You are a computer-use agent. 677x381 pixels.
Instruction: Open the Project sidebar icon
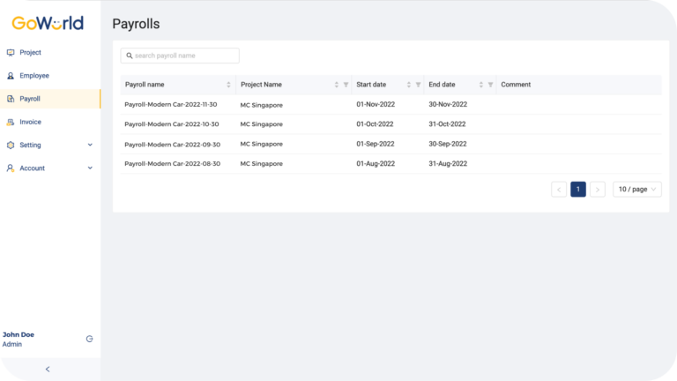click(x=11, y=53)
